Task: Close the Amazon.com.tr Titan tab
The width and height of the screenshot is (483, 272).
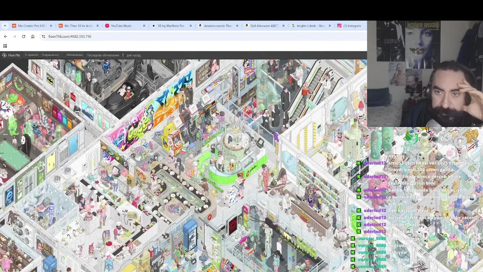Action: 237,26
